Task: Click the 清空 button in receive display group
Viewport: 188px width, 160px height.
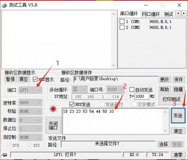Action: 23,79
